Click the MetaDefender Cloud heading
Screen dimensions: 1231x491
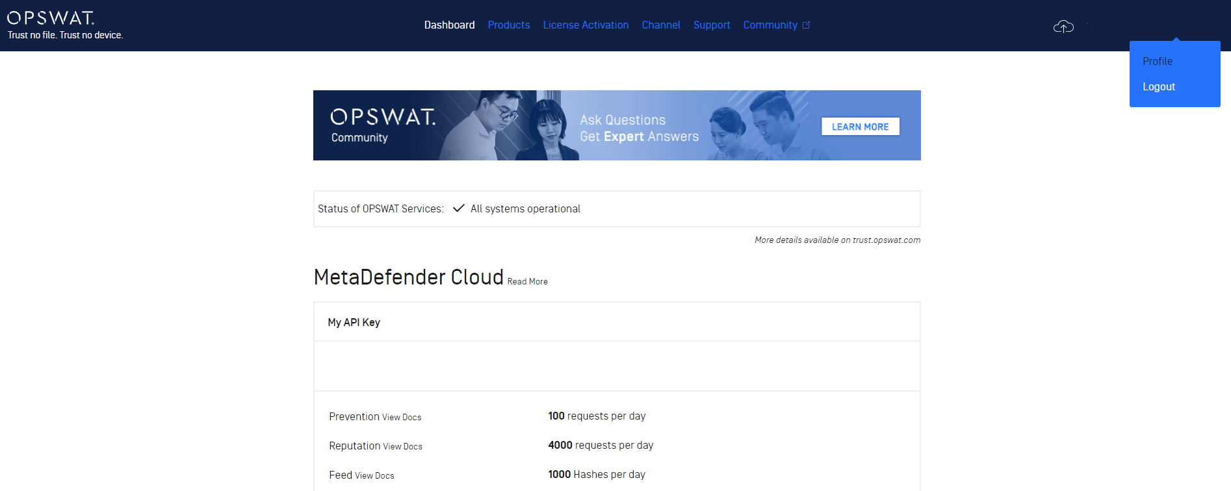408,277
